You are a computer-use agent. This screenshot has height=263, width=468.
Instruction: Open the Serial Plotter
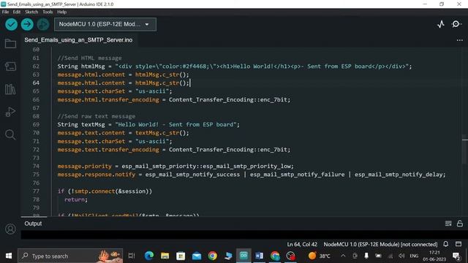point(441,24)
